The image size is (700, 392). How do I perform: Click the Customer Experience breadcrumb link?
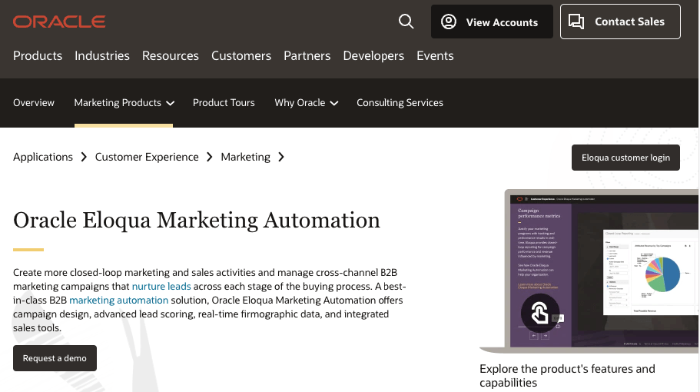(147, 157)
